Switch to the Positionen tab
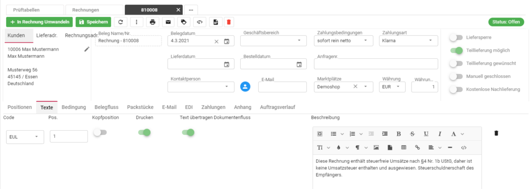 coord(20,107)
